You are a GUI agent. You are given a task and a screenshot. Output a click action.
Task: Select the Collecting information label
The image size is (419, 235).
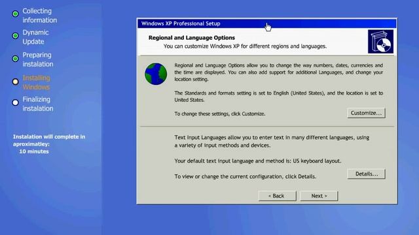(x=39, y=16)
